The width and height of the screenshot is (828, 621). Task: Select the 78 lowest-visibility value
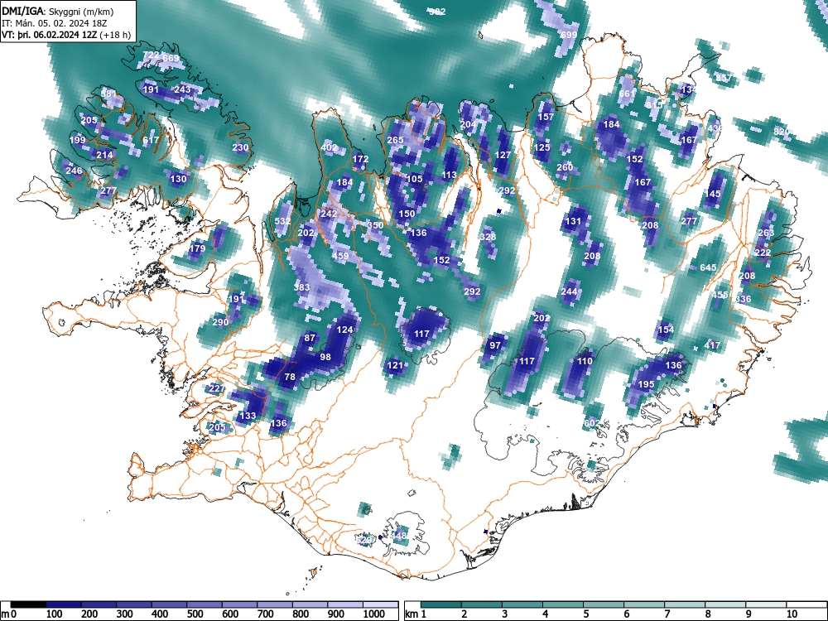pos(290,377)
